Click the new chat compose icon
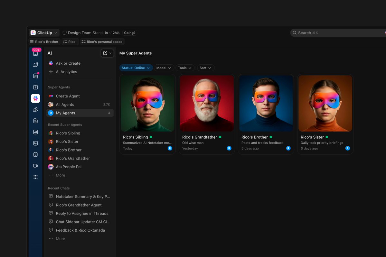Screen dimensions: 386x257 (105, 53)
